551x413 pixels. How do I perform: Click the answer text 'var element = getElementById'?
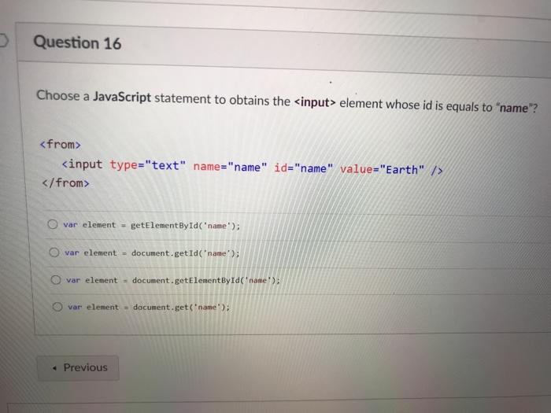[x=151, y=225]
